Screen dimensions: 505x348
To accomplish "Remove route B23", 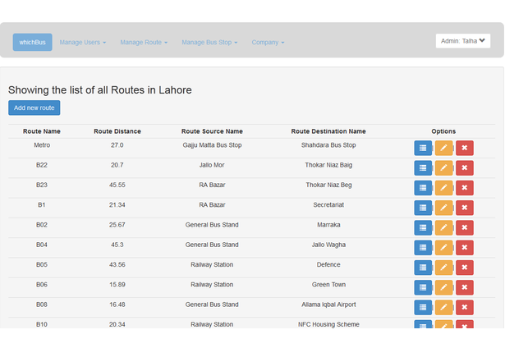I will (x=465, y=188).
